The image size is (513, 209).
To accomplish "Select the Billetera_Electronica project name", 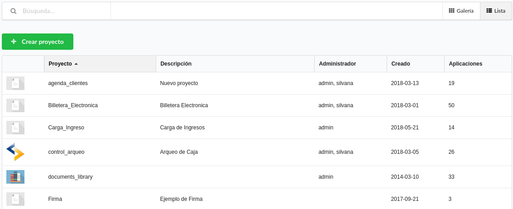I will [73, 105].
